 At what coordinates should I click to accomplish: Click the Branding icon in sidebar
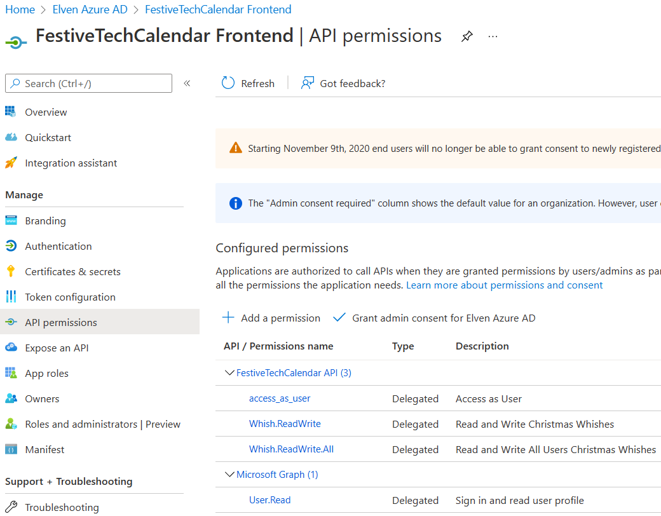pos(11,221)
